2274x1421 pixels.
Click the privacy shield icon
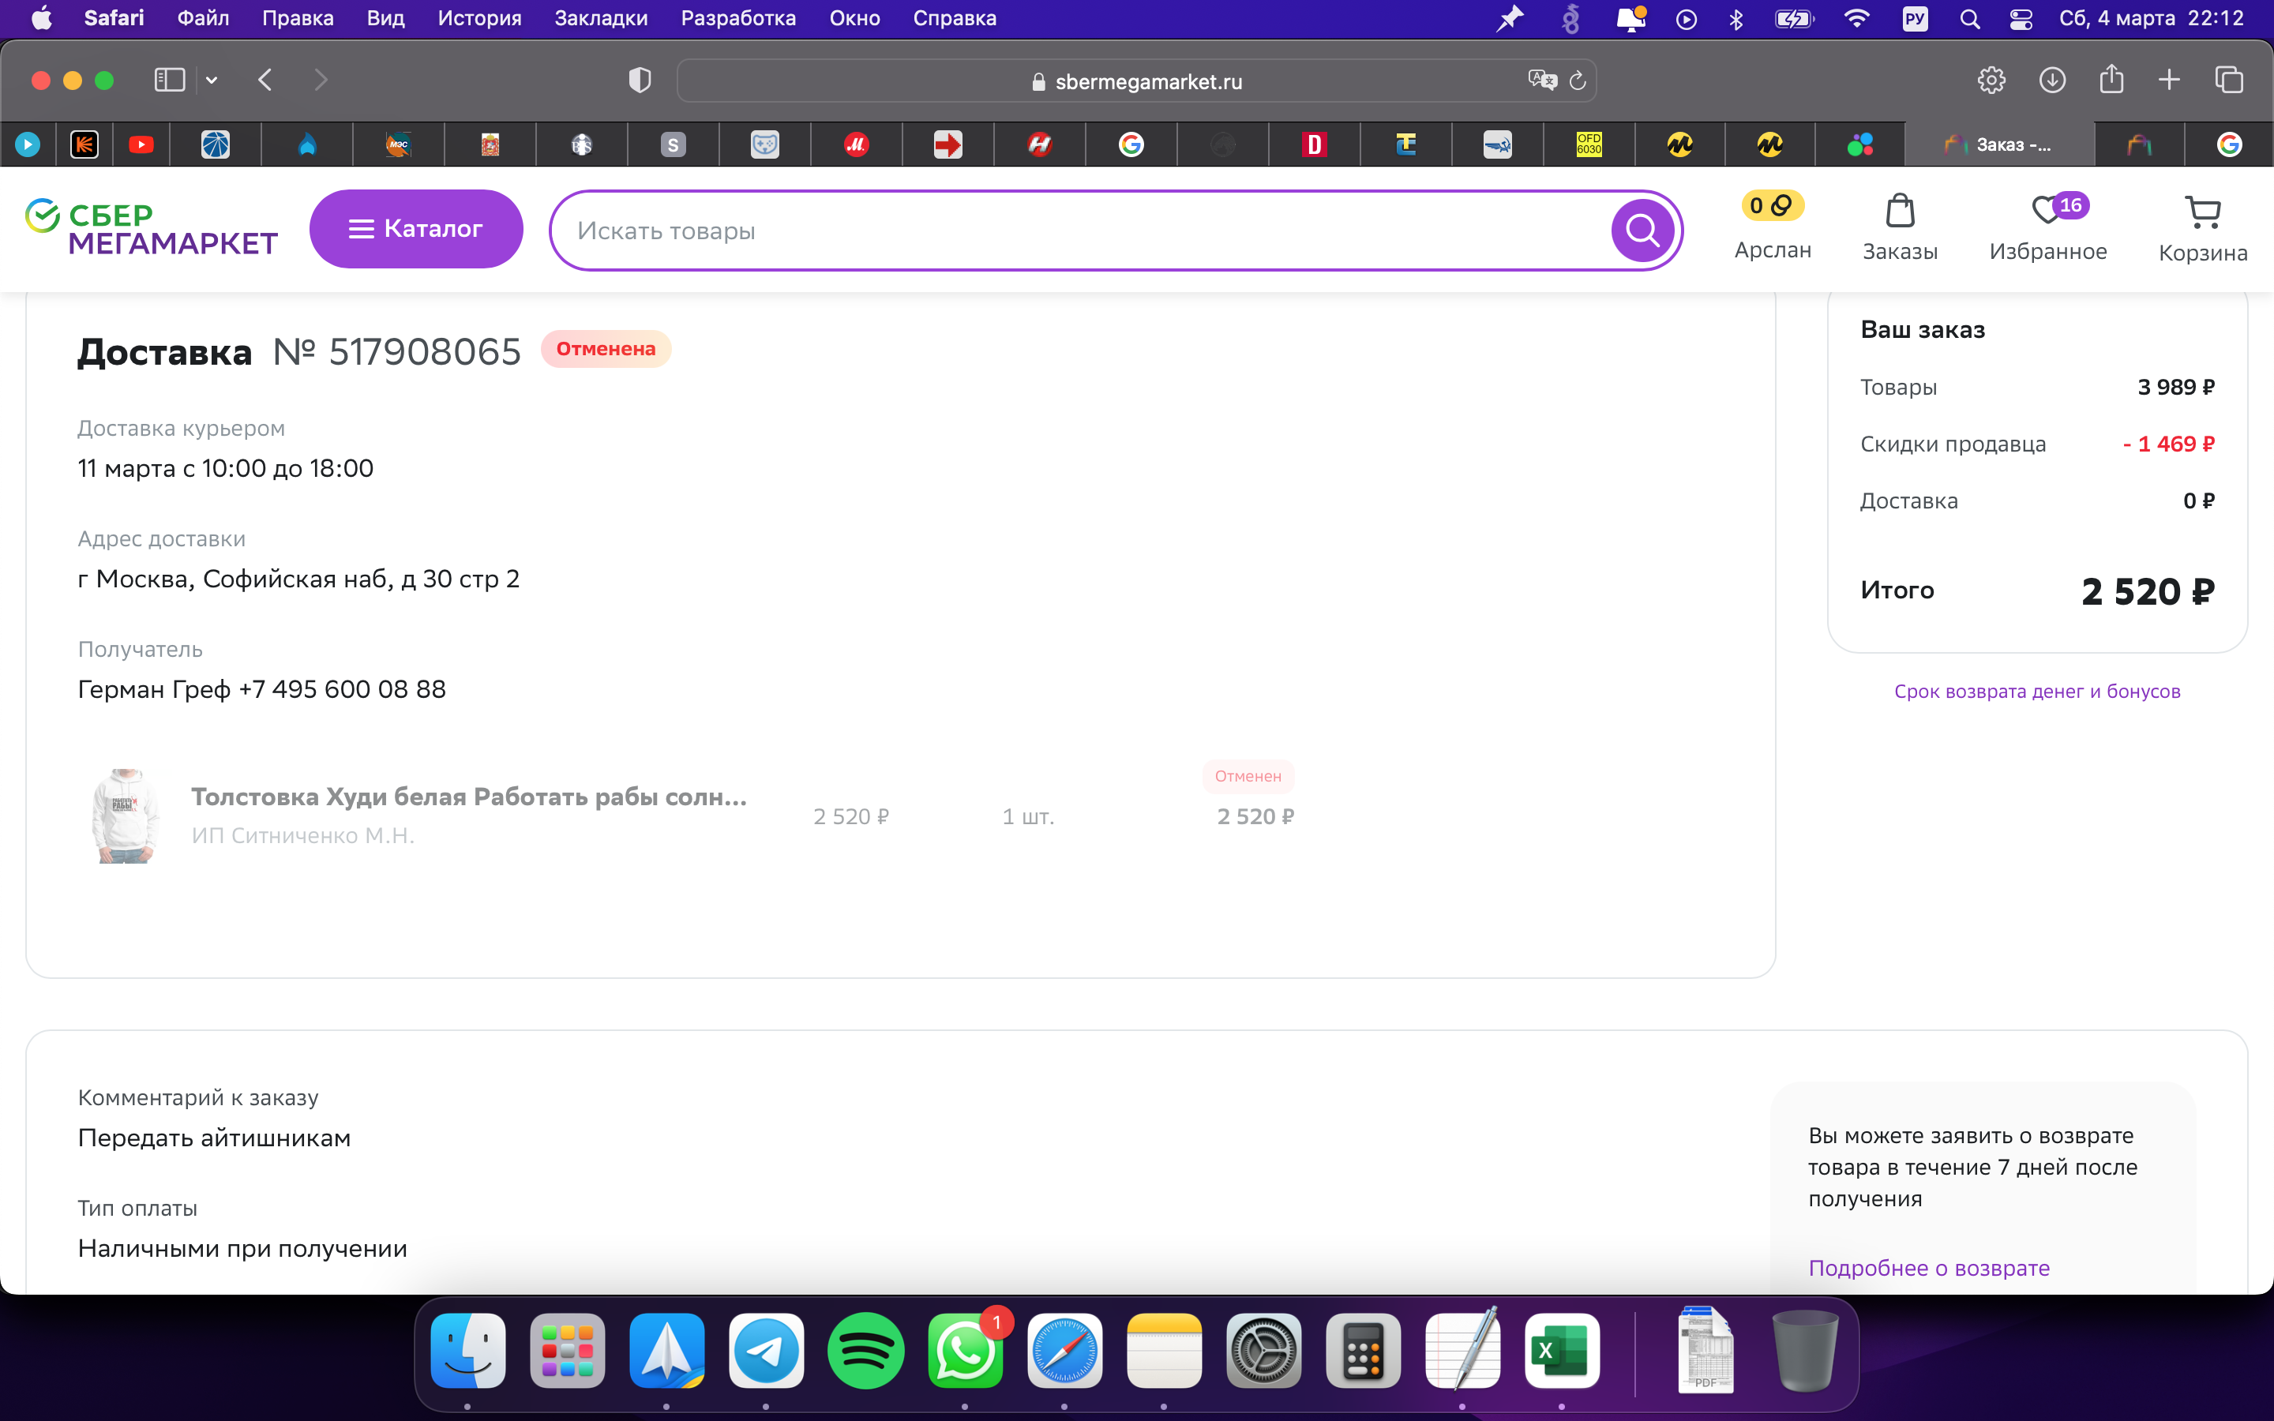tap(639, 81)
